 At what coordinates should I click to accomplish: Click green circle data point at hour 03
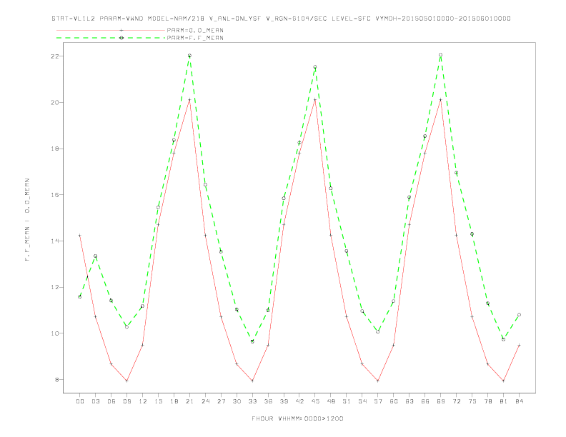point(95,256)
